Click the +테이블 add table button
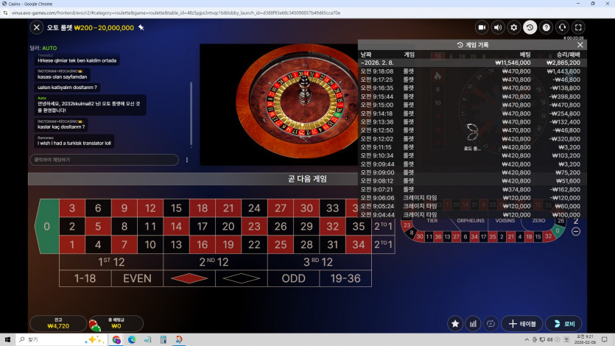The height and width of the screenshot is (346, 615). coord(521,323)
